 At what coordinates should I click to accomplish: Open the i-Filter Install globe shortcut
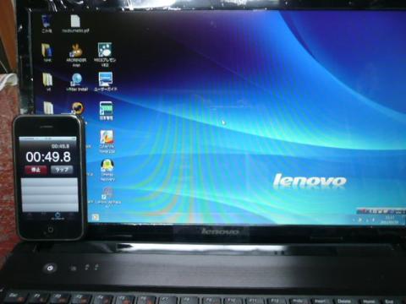pyautogui.click(x=77, y=82)
